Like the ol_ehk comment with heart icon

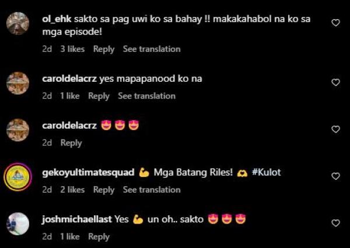tap(335, 23)
